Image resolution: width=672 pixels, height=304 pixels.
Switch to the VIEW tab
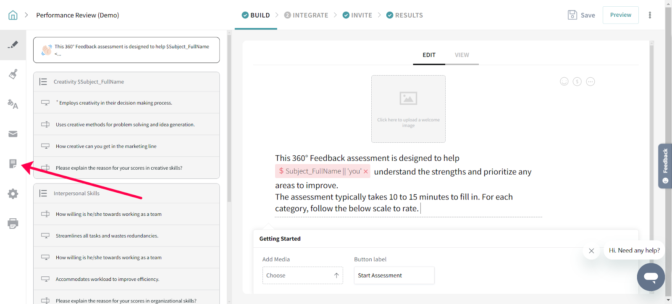462,55
